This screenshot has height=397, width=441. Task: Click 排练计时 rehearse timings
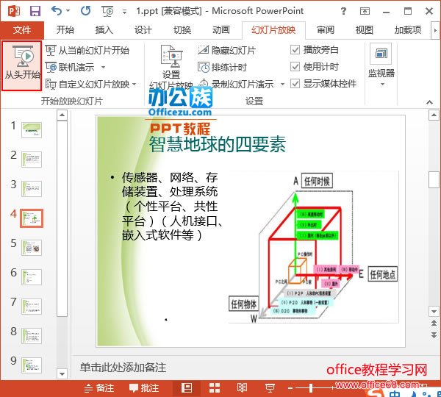click(222, 67)
